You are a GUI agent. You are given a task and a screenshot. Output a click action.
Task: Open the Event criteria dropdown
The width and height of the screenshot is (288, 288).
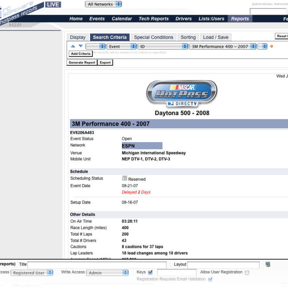[121, 46]
